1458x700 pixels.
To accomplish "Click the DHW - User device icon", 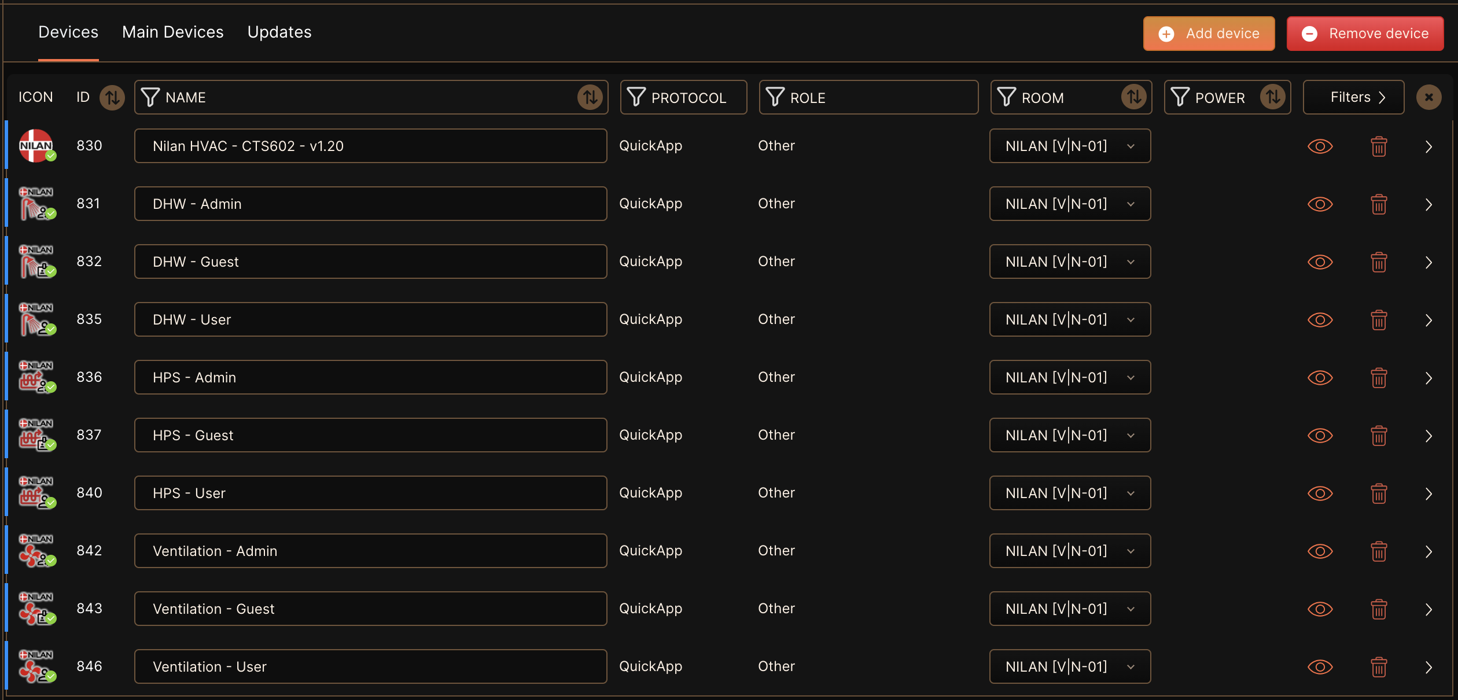I will pos(37,319).
